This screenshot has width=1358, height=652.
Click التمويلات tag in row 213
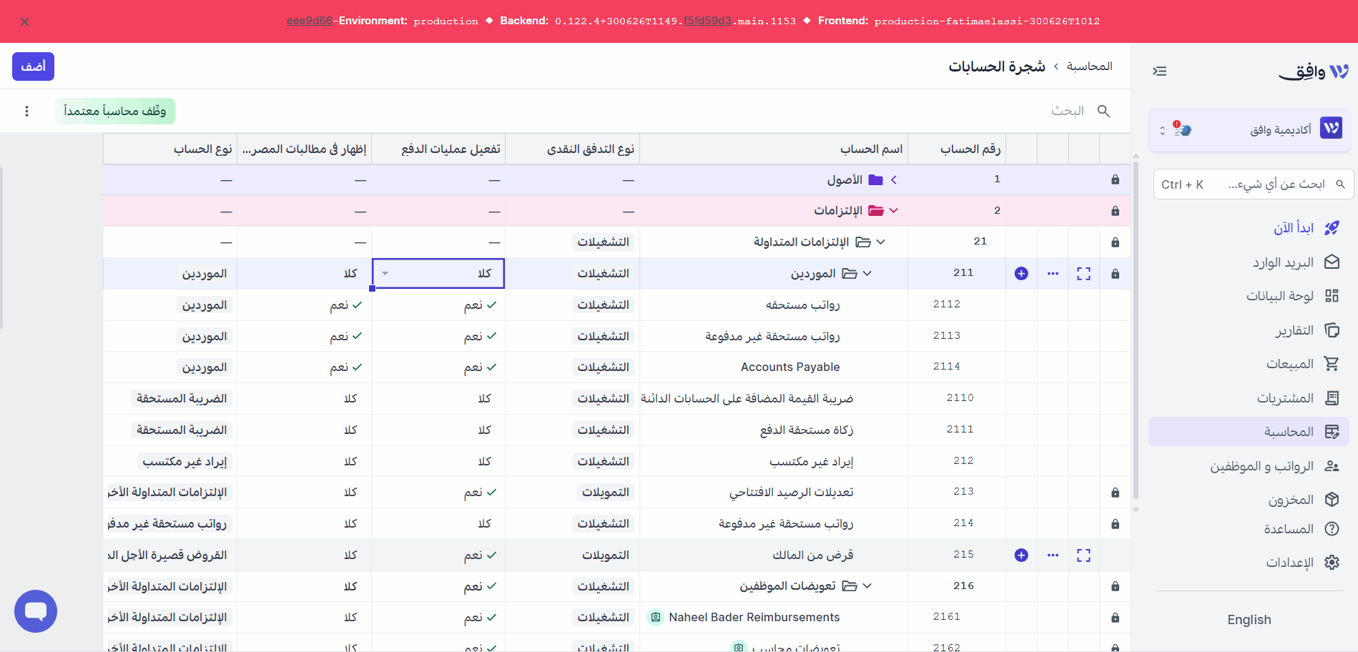coord(606,493)
